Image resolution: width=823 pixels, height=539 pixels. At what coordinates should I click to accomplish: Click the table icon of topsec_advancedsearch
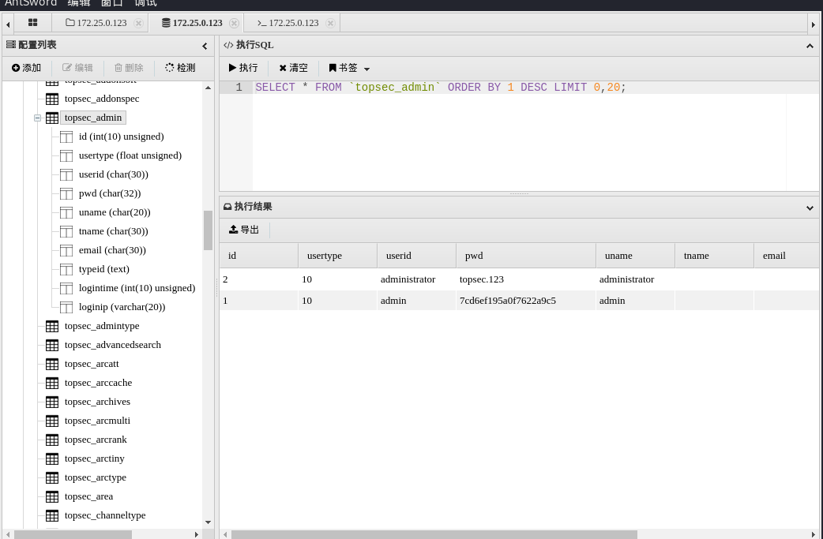point(52,345)
